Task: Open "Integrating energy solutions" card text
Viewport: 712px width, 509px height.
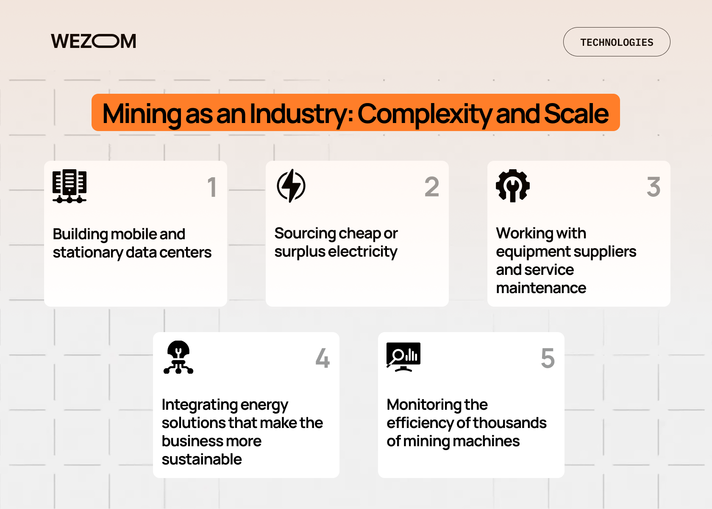Action: point(242,432)
